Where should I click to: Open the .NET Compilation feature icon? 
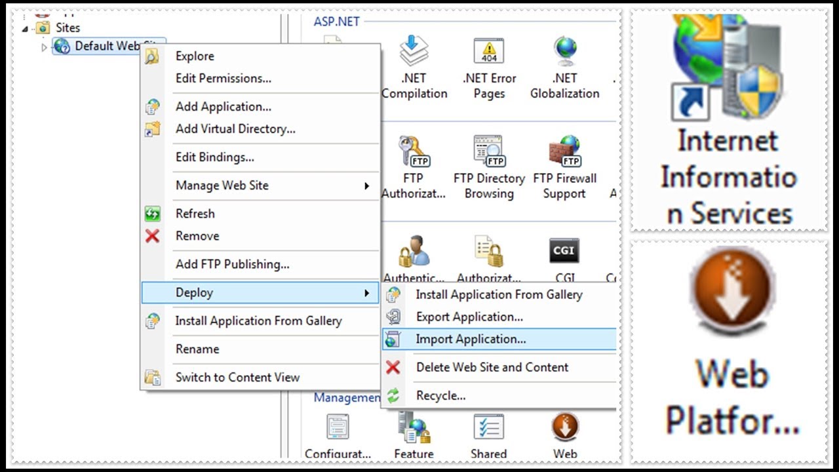tap(414, 51)
